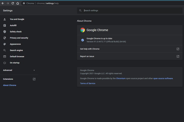This screenshot has height=122, width=184.
Task: Open Safety check section
Action: (16, 32)
